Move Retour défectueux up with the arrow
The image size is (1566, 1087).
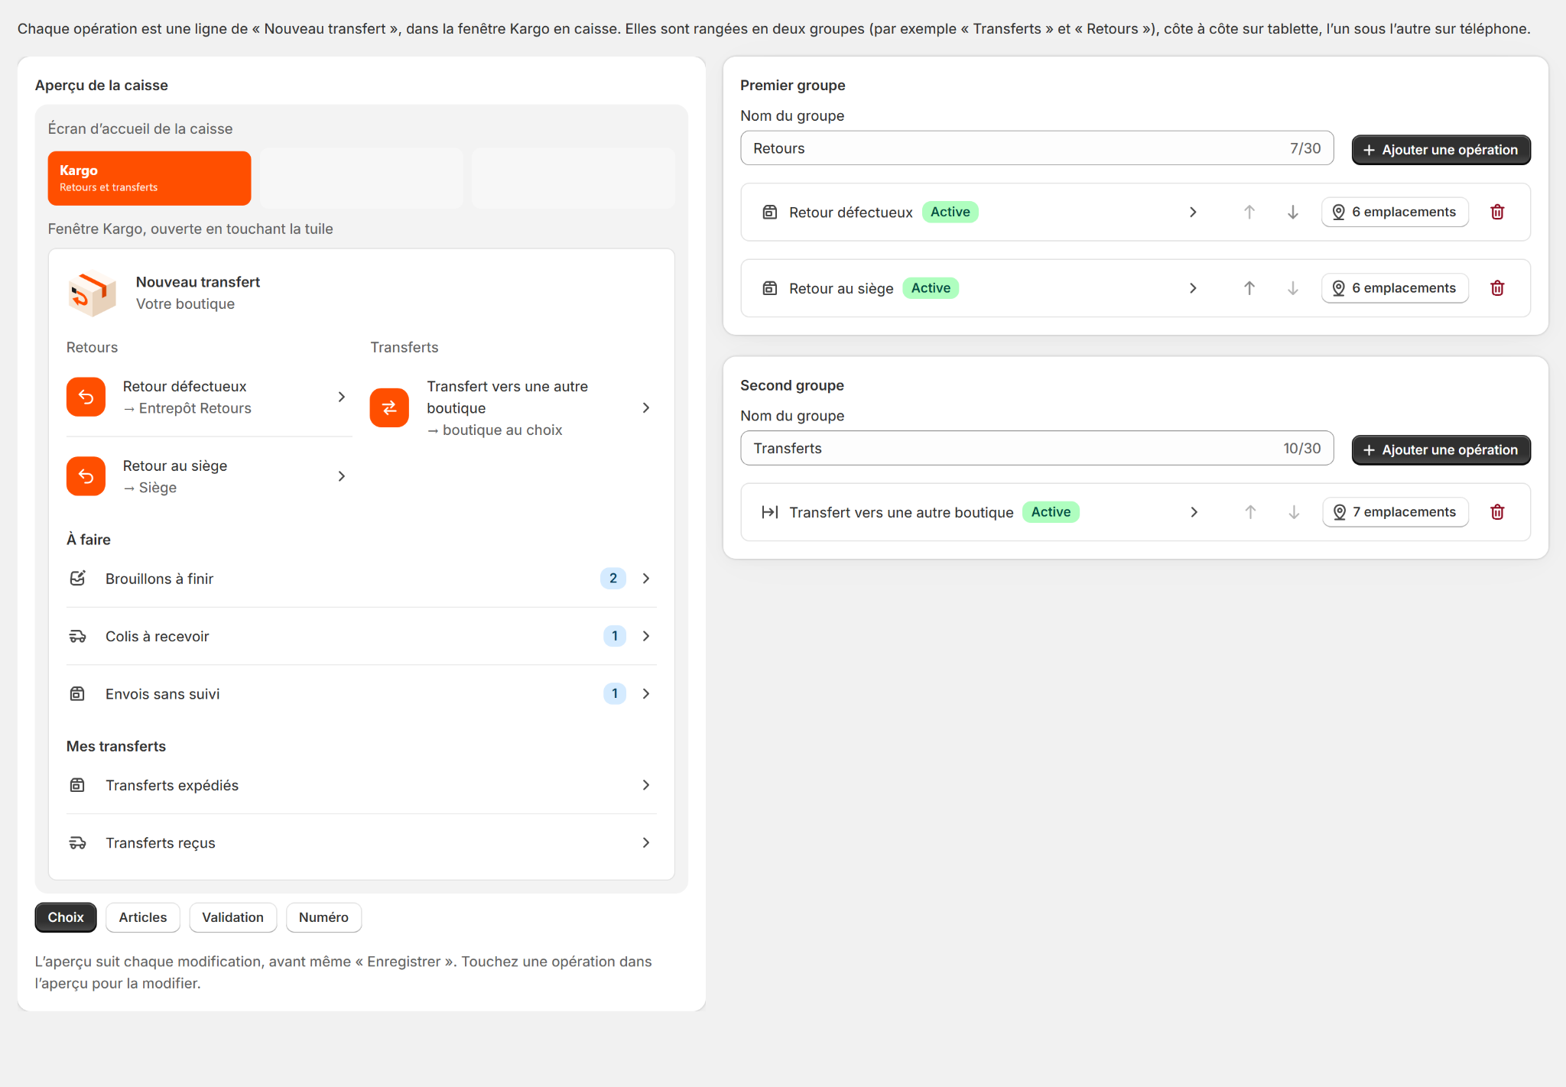(1249, 212)
